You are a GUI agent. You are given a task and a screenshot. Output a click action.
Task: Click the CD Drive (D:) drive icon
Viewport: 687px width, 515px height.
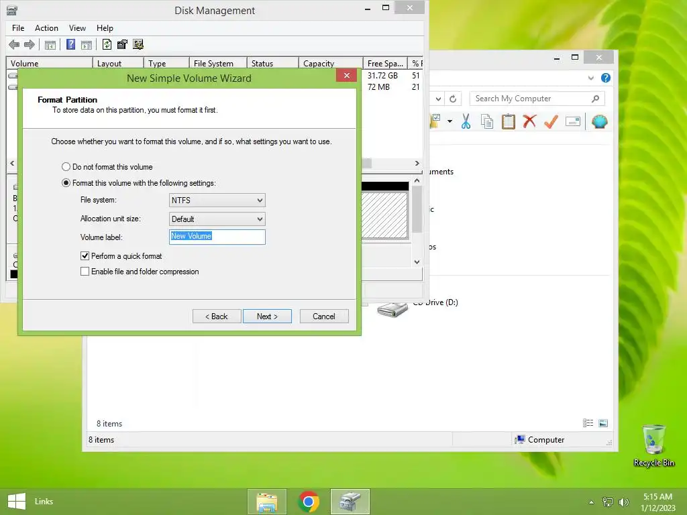pyautogui.click(x=392, y=310)
